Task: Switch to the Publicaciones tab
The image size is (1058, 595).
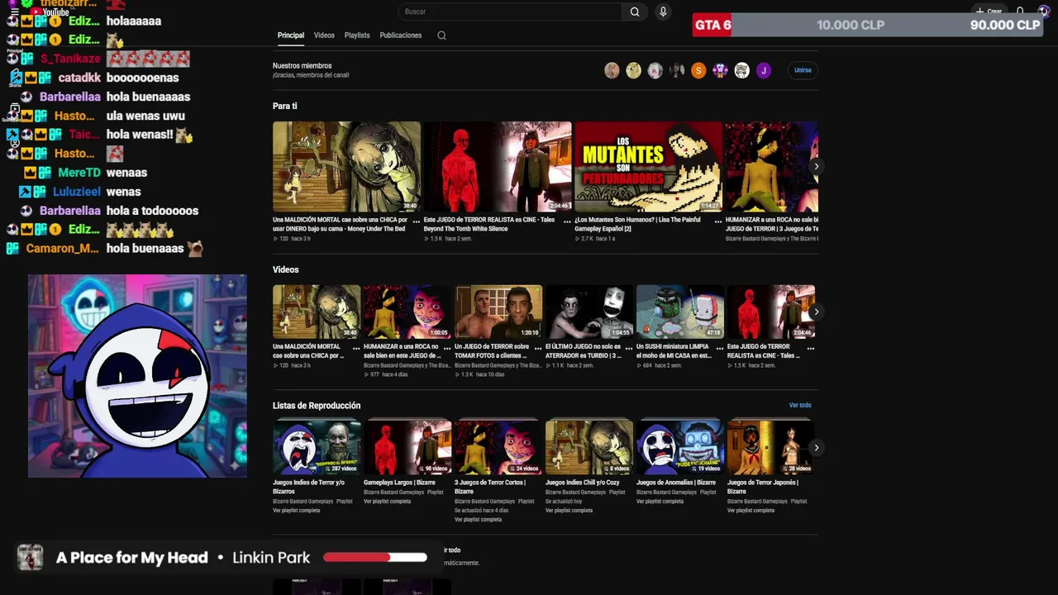Action: [x=401, y=36]
